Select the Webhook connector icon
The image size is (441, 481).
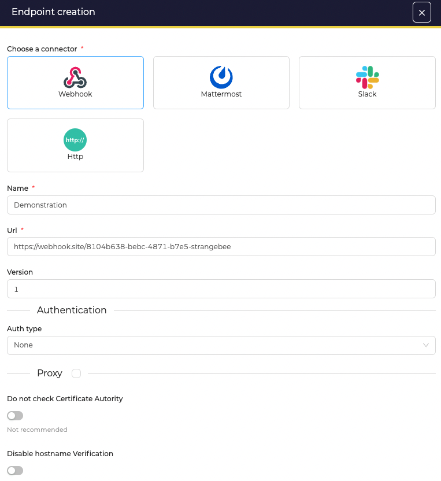point(75,77)
